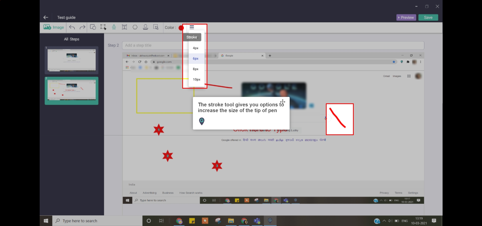Click the blue help icon in system tray
482x226 pixels.
pyautogui.click(x=377, y=221)
